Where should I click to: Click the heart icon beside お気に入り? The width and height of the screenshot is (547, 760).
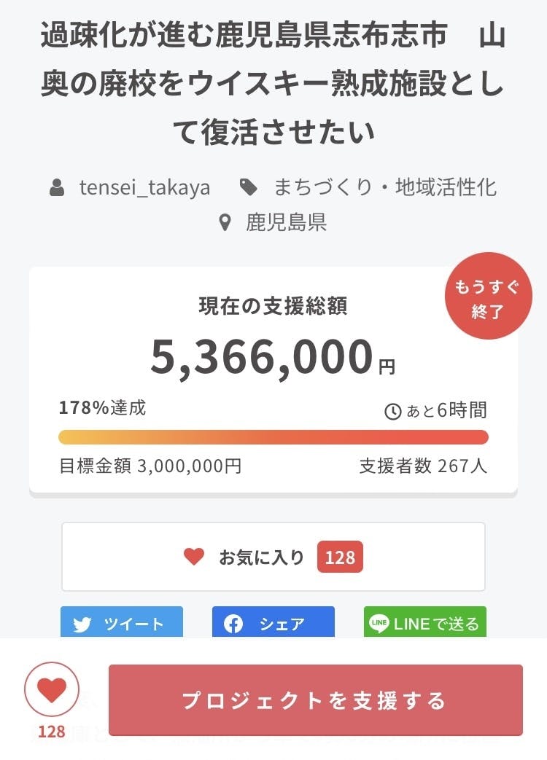194,557
